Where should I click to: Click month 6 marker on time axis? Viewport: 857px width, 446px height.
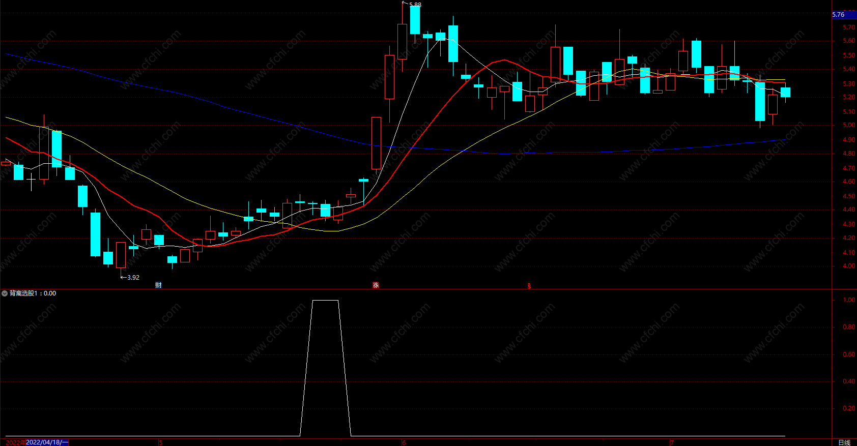pyautogui.click(x=404, y=442)
